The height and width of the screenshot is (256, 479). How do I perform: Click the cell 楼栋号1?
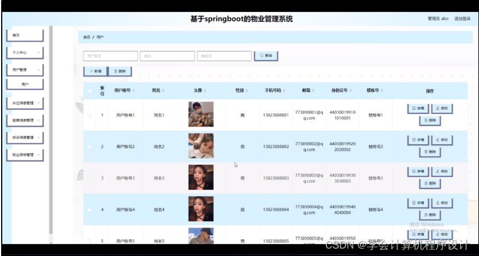click(x=376, y=115)
